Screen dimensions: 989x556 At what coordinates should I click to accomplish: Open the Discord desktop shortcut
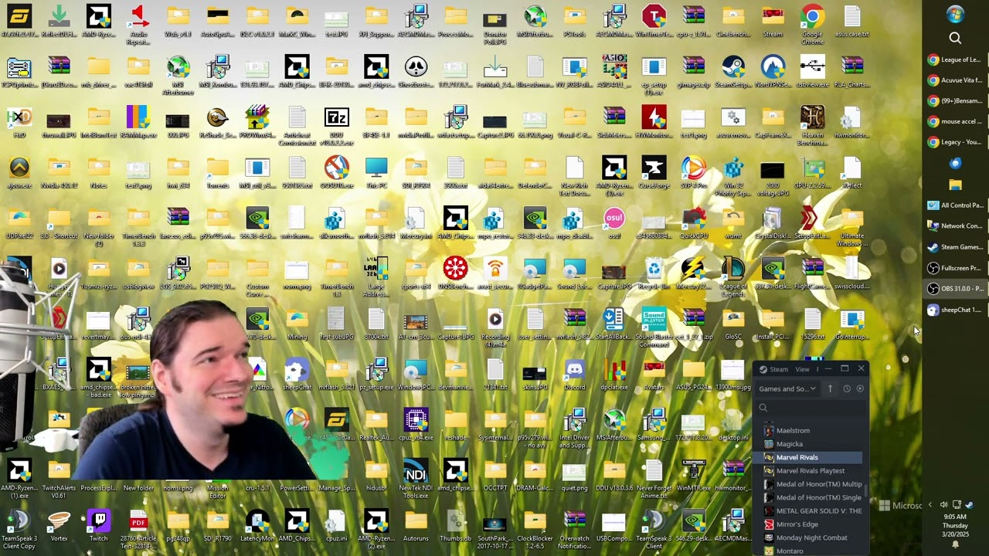pos(574,375)
